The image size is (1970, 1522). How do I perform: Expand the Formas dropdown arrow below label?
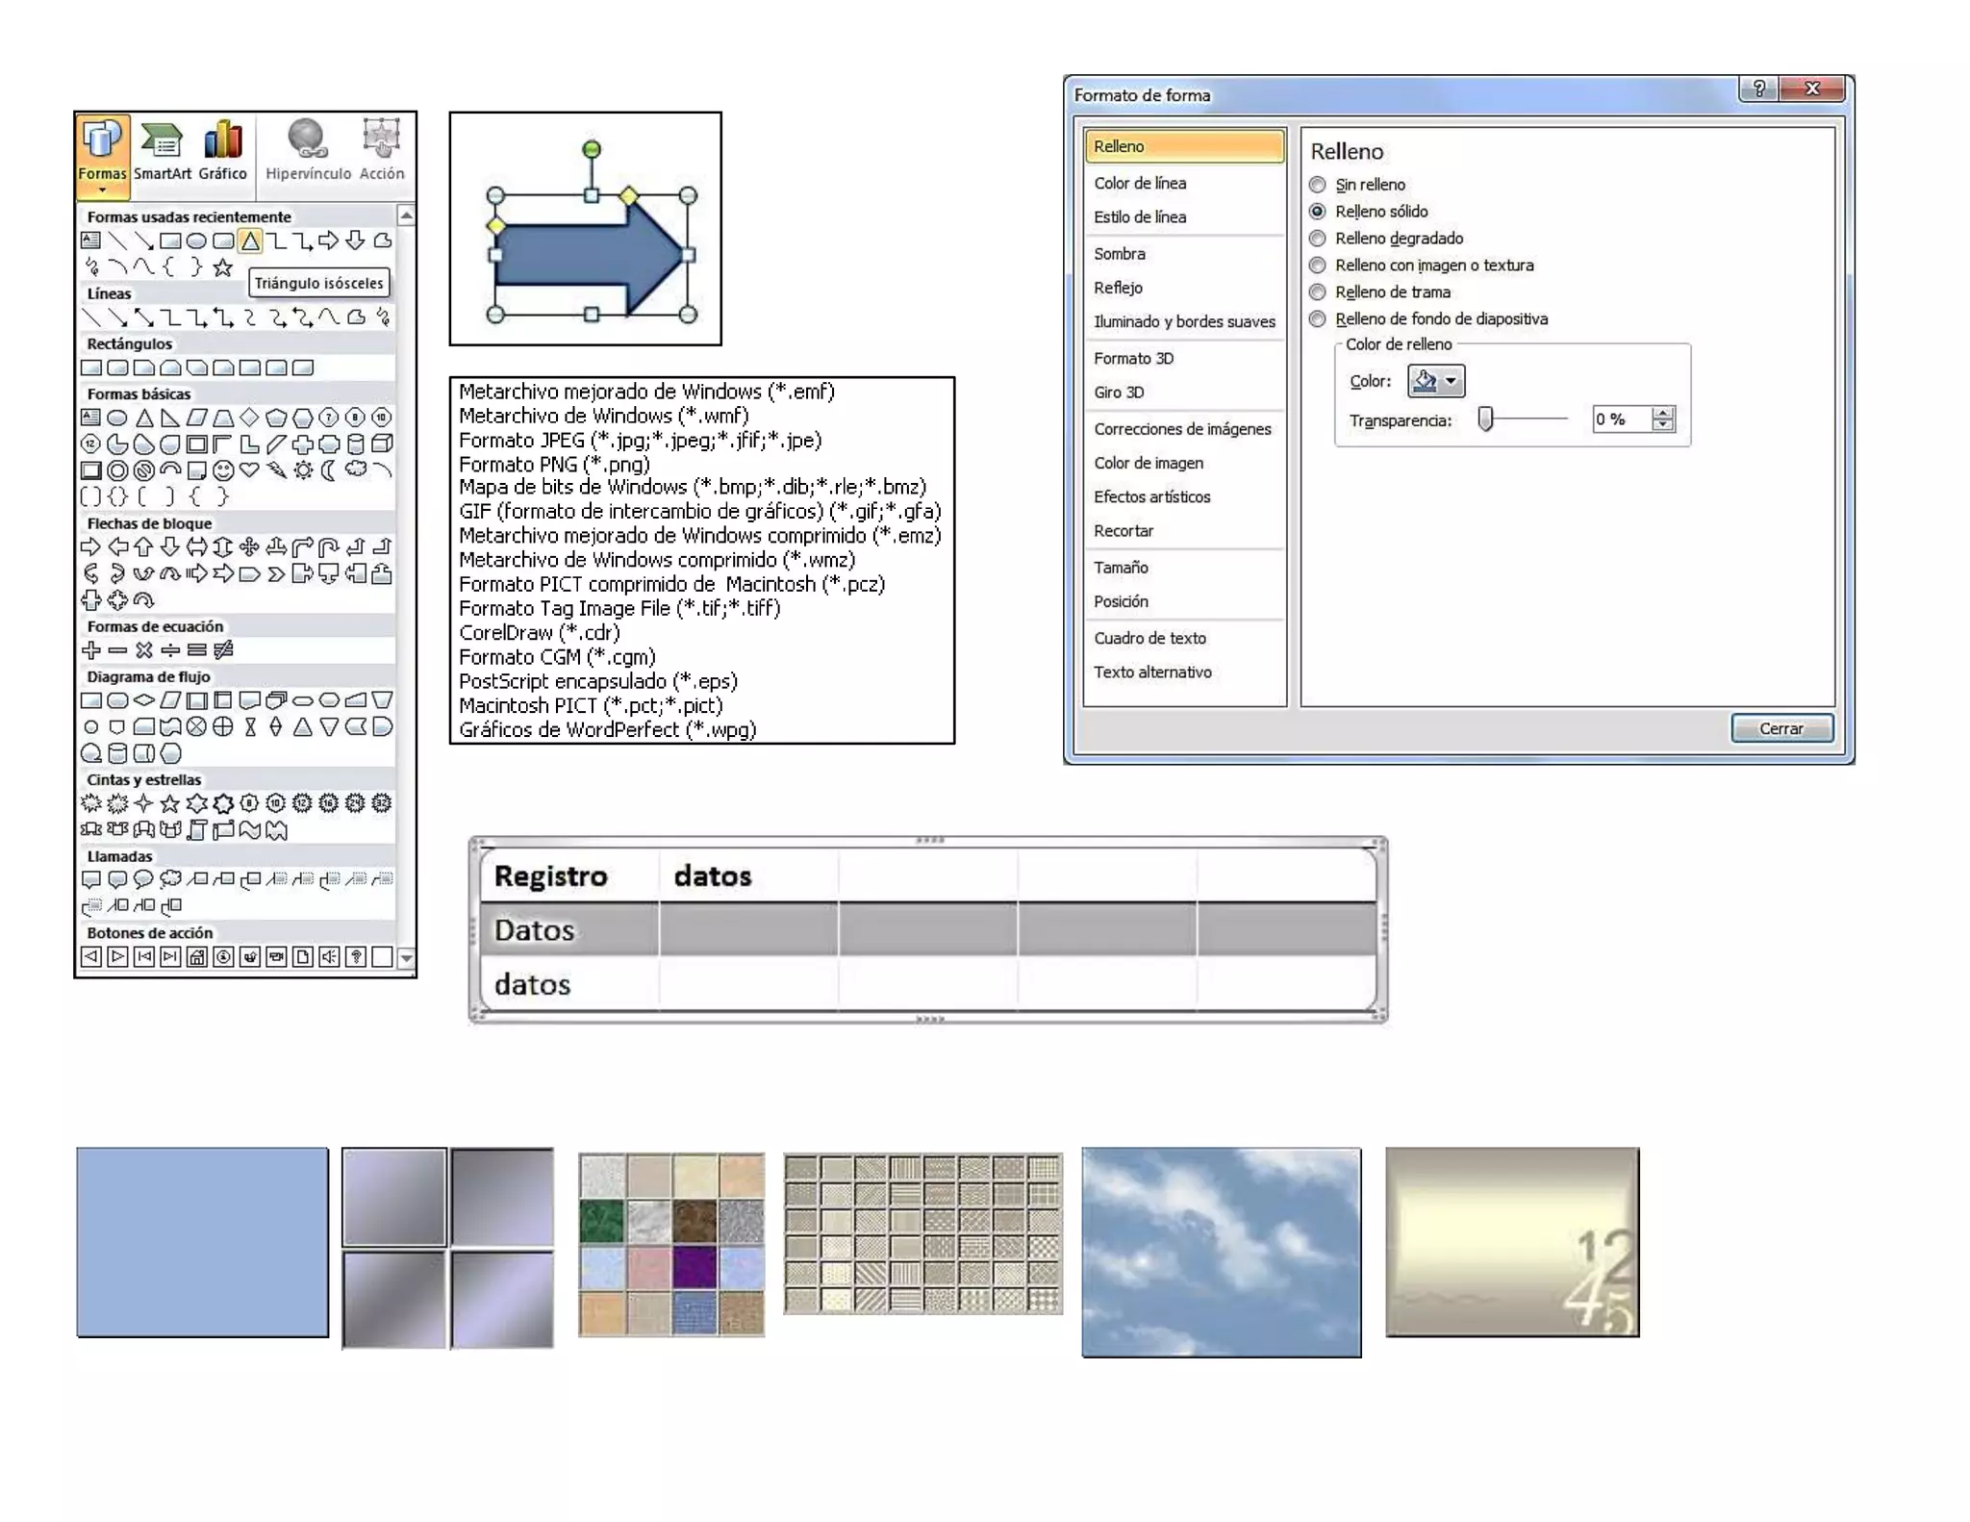[102, 190]
